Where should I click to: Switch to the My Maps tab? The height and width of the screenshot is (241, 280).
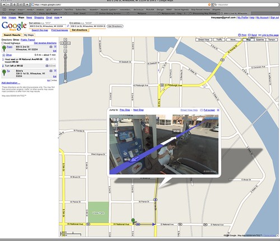click(29, 35)
